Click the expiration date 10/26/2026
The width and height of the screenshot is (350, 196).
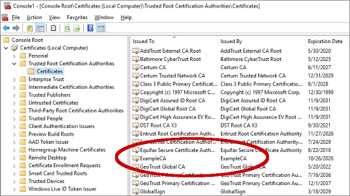coord(320,158)
